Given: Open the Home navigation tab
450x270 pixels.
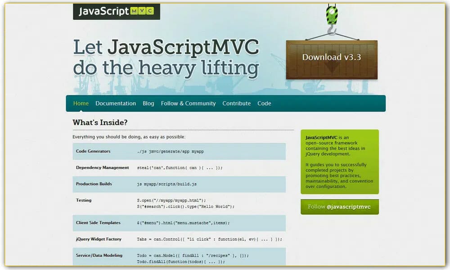Looking at the screenshot, I should click(81, 103).
